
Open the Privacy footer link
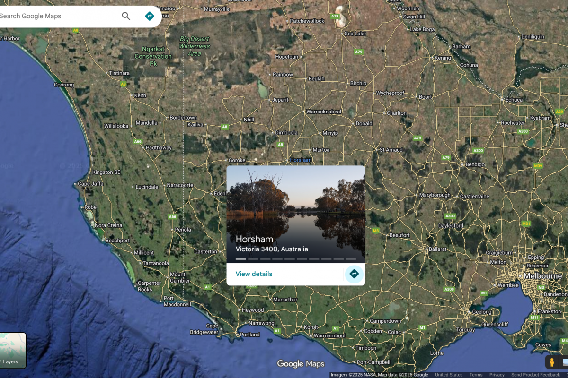[x=497, y=375]
